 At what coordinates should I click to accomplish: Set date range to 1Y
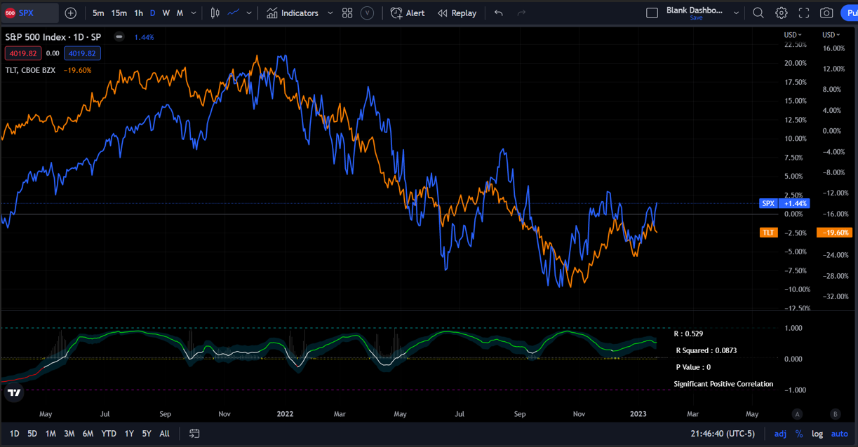129,434
